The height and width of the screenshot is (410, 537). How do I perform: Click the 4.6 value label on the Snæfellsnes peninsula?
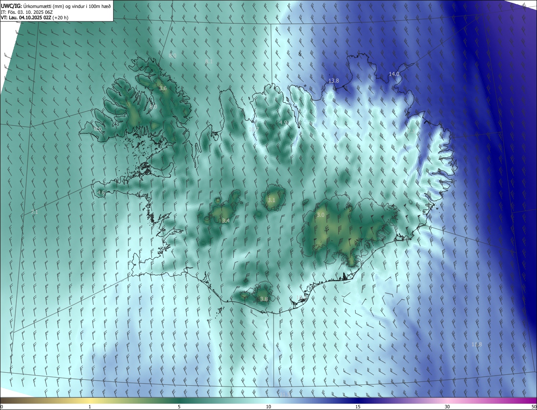click(x=101, y=193)
